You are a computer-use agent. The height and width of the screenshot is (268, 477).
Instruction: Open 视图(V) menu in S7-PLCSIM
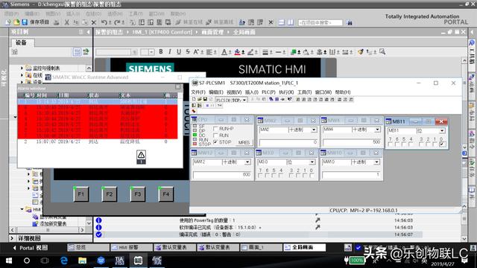[x=234, y=92]
